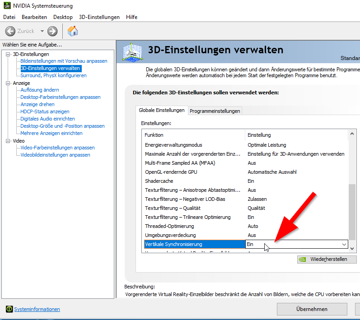Screen dimensions: 360x320
Task: Collapse the Video tree node
Action: (8, 141)
